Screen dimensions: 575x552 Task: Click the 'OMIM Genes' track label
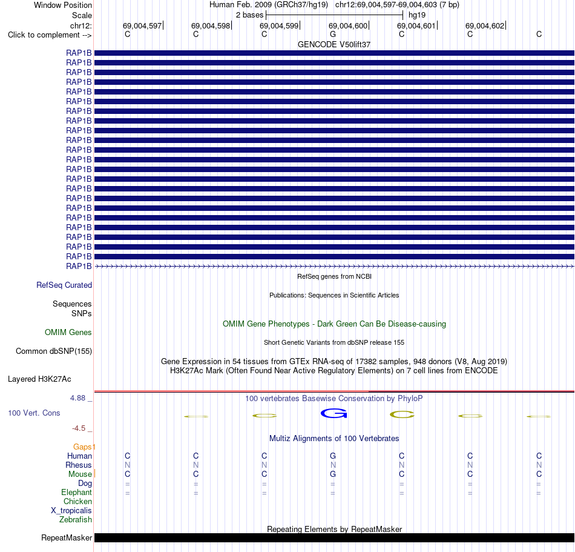[68, 332]
